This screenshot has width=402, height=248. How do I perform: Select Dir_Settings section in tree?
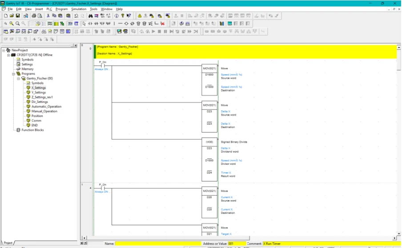point(40,102)
